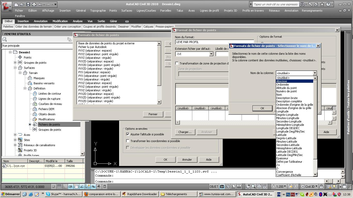Click the satellite Communication Center icon

[316, 4]
